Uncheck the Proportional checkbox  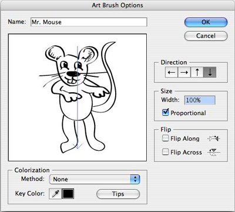point(166,112)
